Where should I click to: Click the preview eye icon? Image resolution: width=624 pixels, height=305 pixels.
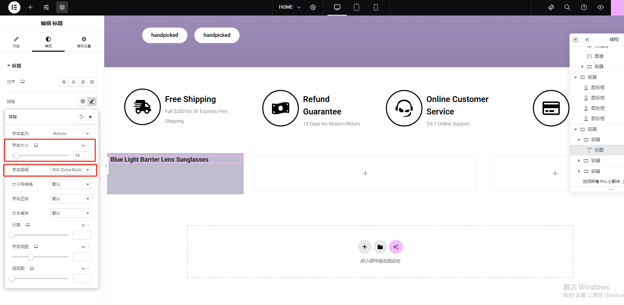pos(601,7)
